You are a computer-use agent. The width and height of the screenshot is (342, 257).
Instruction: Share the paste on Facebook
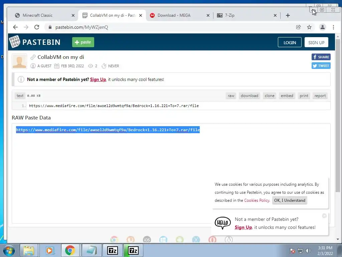(x=321, y=57)
